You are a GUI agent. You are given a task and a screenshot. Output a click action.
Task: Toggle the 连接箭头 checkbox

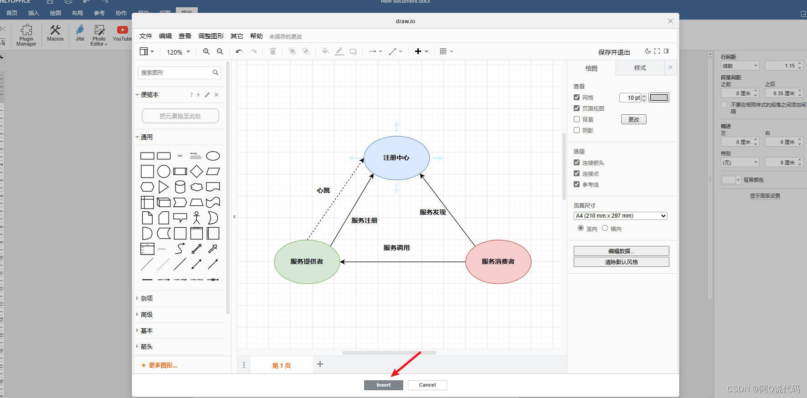pyautogui.click(x=577, y=163)
